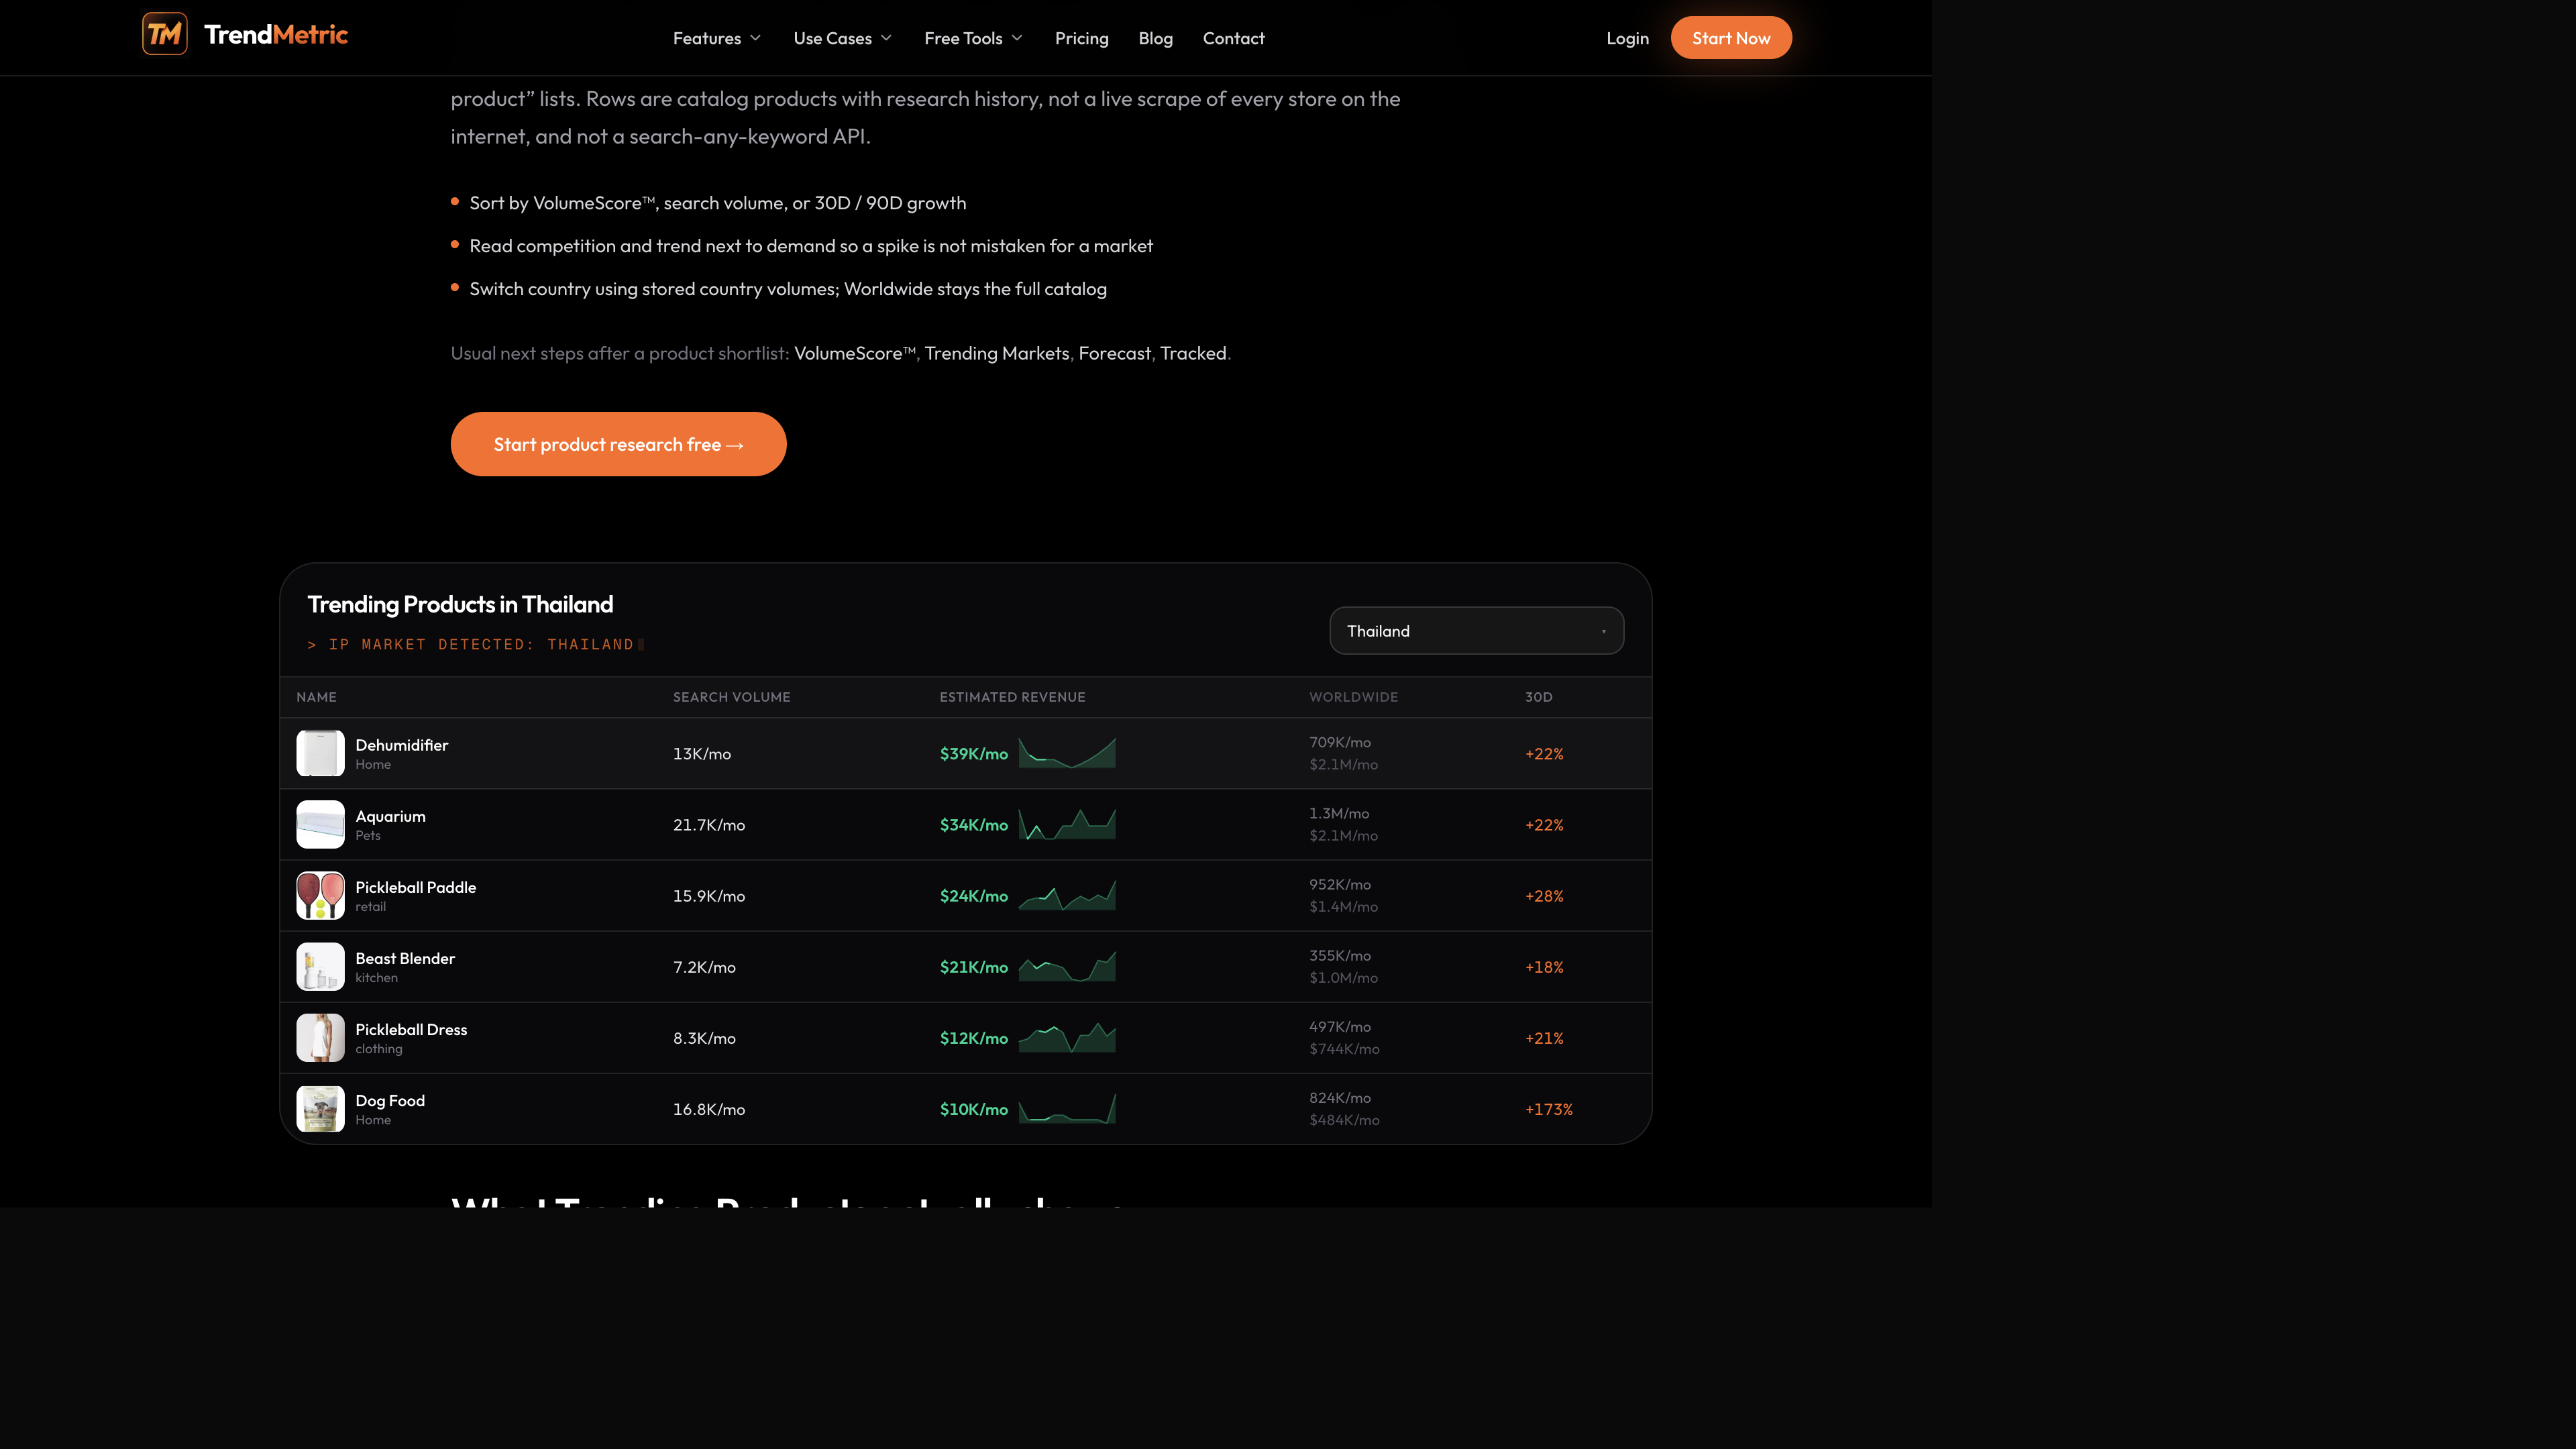2576x1449 pixels.
Task: Click the Dehumidifier revenue sparkline chart
Action: tap(1067, 753)
